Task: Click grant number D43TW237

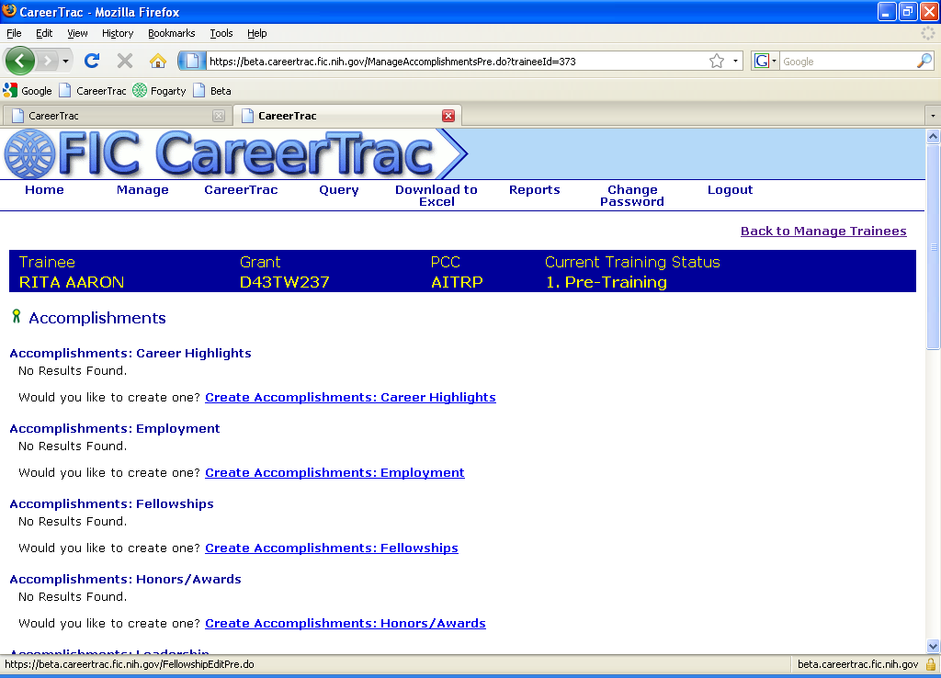Action: point(285,282)
